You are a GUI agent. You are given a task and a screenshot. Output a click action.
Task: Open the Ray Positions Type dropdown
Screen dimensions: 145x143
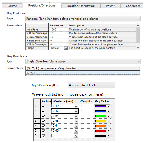click(x=83, y=19)
